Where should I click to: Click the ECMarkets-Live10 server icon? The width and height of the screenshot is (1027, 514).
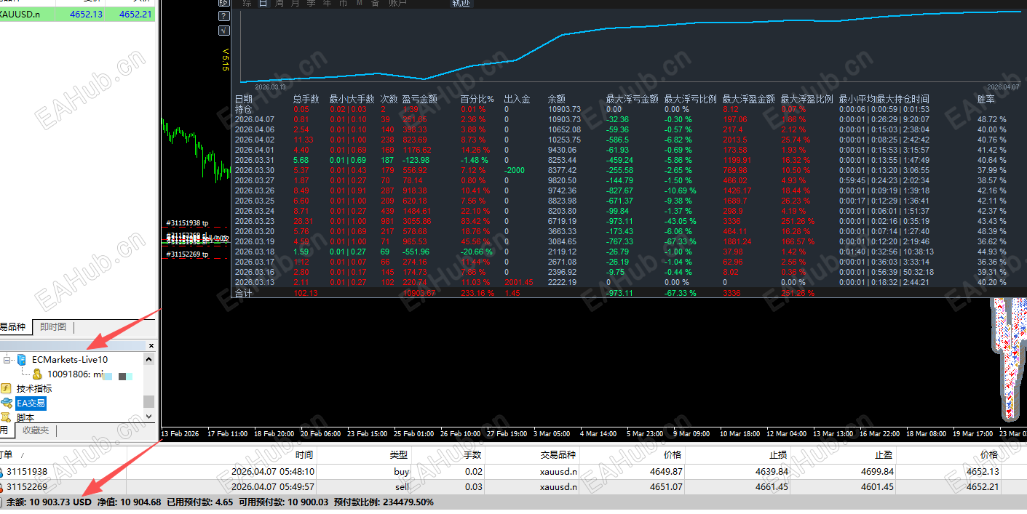point(22,360)
